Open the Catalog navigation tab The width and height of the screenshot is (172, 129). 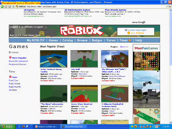coord(67,40)
